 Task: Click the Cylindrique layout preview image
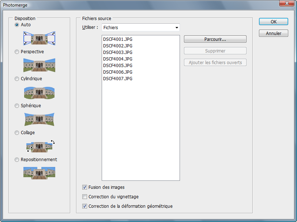[x=40, y=93]
